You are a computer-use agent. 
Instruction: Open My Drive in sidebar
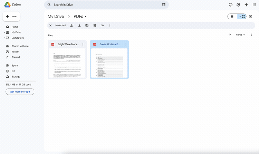[x=16, y=32]
